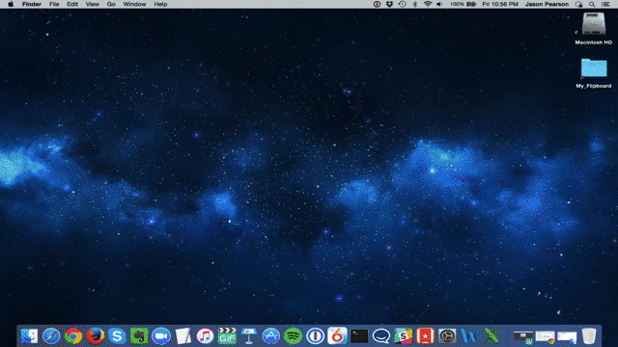Launch Spotify from the dock
Viewport: 618px width, 347px height.
point(293,336)
